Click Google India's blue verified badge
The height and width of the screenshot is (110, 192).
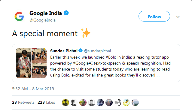click(66, 13)
